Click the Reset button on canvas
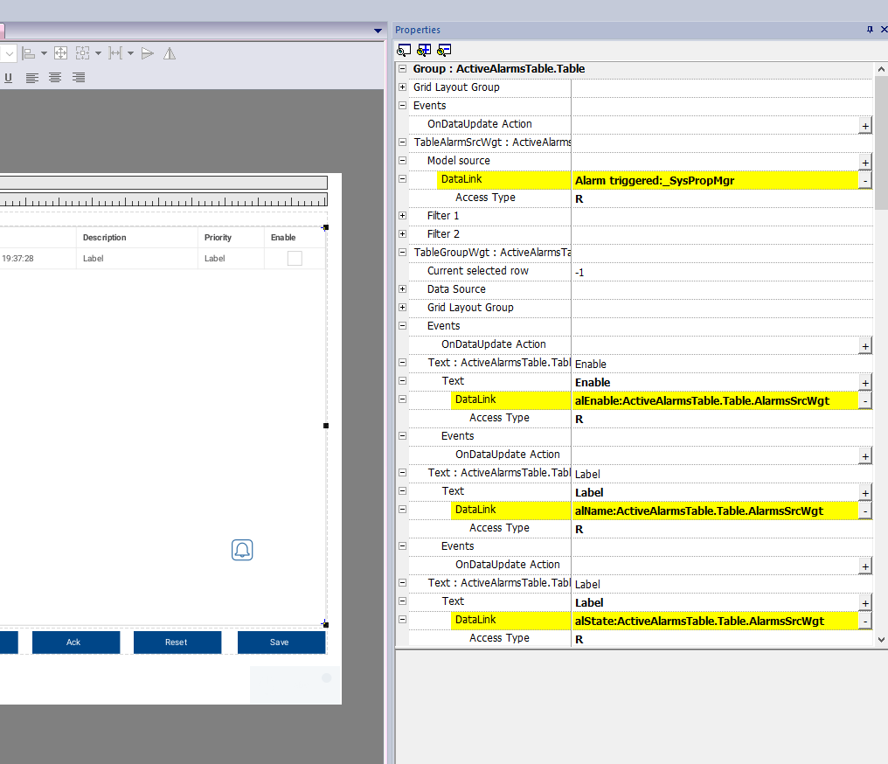The height and width of the screenshot is (764, 888). tap(177, 642)
